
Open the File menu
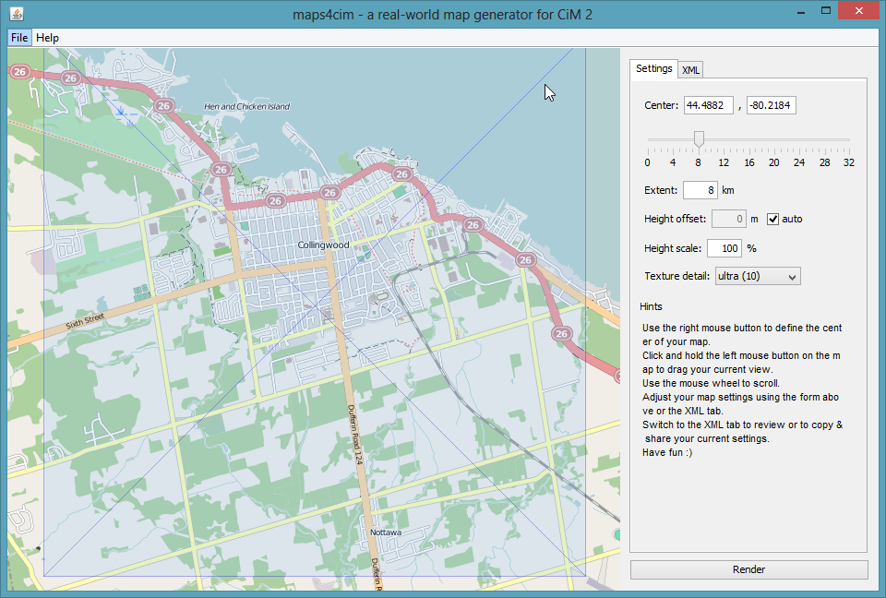click(x=19, y=38)
